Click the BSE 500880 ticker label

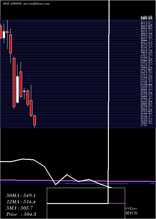[x=12, y=4]
